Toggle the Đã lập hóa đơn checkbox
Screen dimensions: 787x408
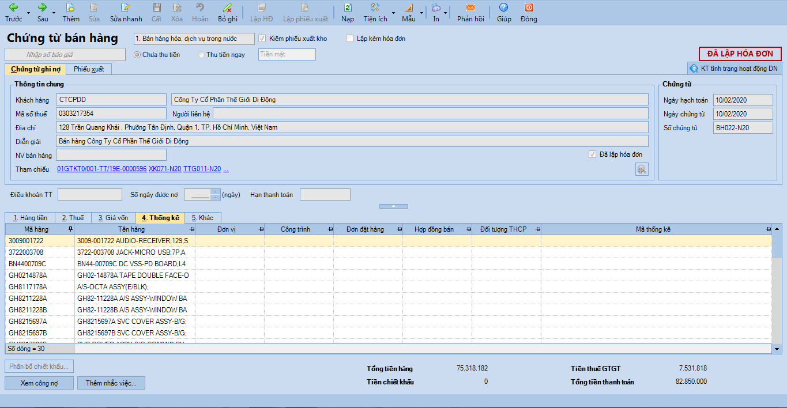pyautogui.click(x=592, y=154)
